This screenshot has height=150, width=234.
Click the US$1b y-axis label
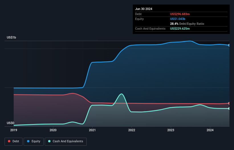pyautogui.click(x=11, y=37)
